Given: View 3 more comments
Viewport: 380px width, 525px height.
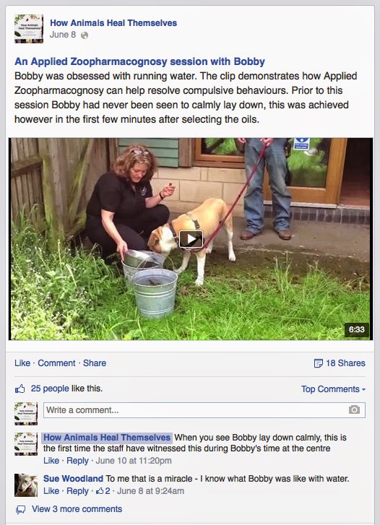Looking at the screenshot, I should [77, 509].
